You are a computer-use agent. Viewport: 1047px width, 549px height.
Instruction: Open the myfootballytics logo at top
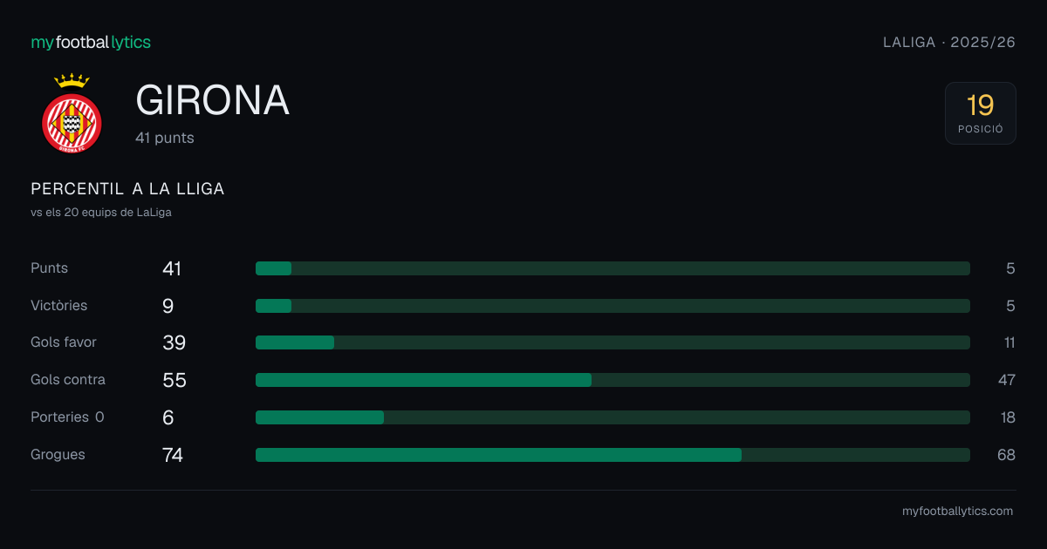click(91, 42)
